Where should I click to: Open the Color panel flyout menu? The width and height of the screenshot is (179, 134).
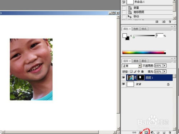click(x=174, y=30)
